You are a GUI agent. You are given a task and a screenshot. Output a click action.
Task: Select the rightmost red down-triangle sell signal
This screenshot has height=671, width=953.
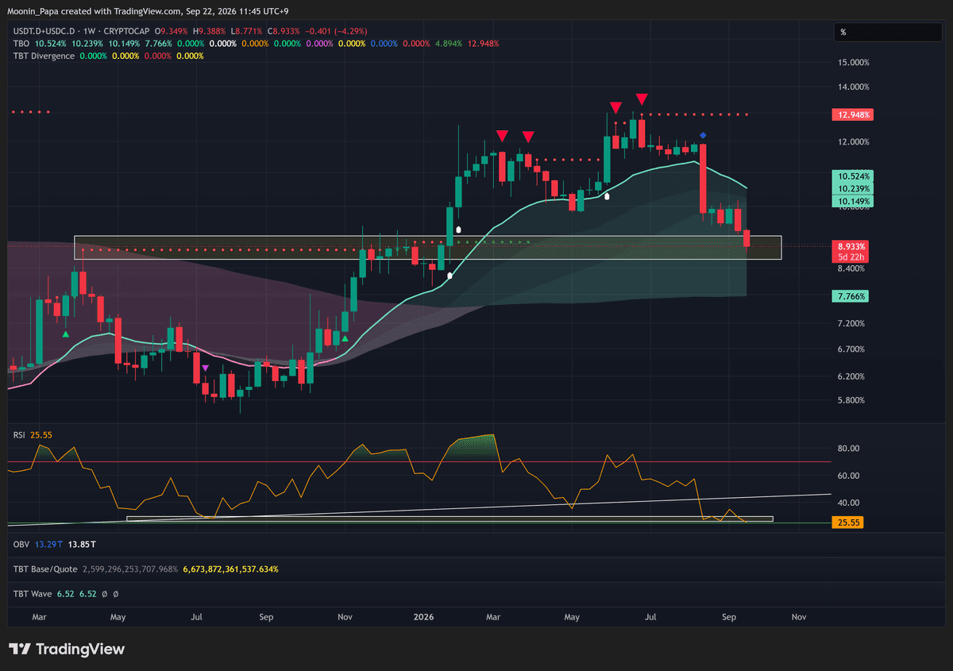pyautogui.click(x=642, y=98)
